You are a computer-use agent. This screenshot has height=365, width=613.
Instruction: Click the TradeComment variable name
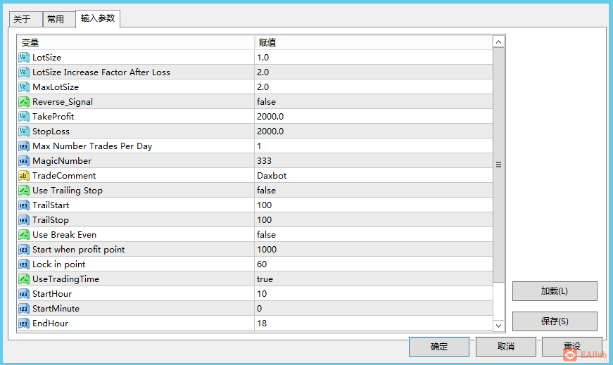(64, 176)
